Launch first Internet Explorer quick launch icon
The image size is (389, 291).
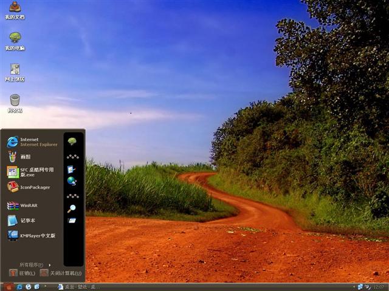[19, 287]
